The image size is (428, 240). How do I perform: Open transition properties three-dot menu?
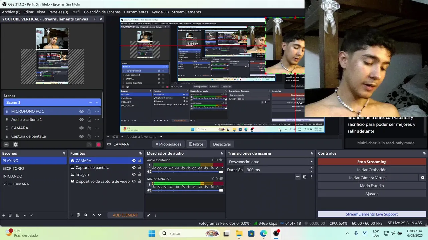(311, 177)
